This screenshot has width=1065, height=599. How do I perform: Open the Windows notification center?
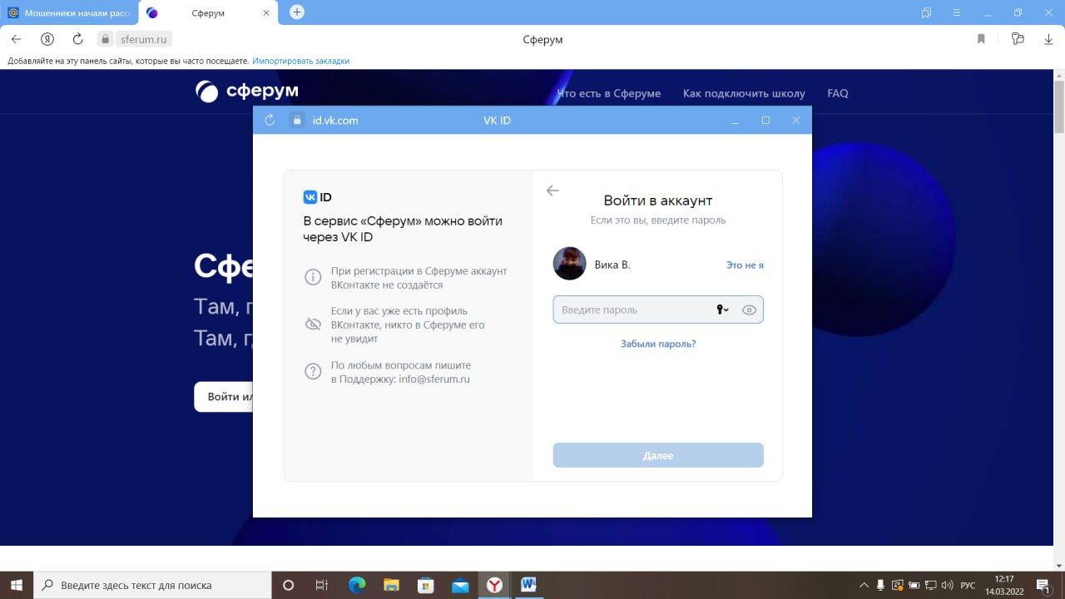click(1043, 585)
